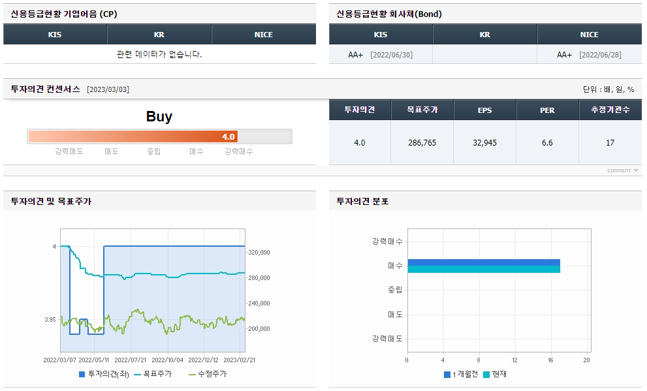Click 강력매수 label under the gauge
This screenshot has height=391, width=647.
239,151
